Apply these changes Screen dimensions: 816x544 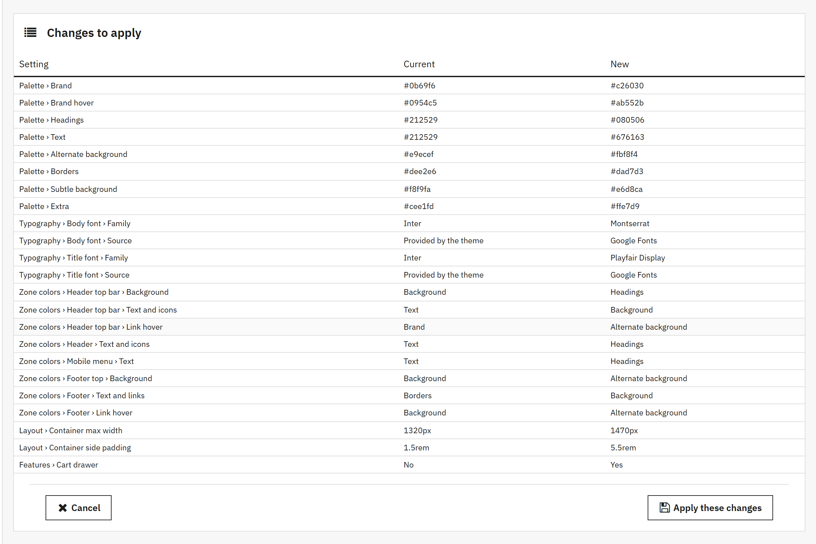(710, 508)
